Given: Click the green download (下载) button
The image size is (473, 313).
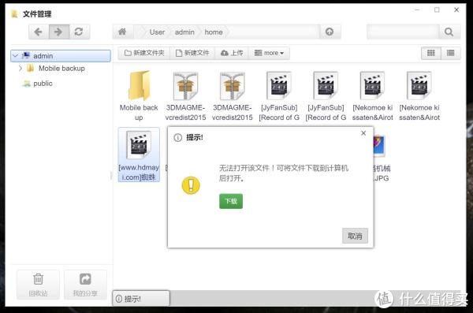Looking at the screenshot, I should 231,201.
